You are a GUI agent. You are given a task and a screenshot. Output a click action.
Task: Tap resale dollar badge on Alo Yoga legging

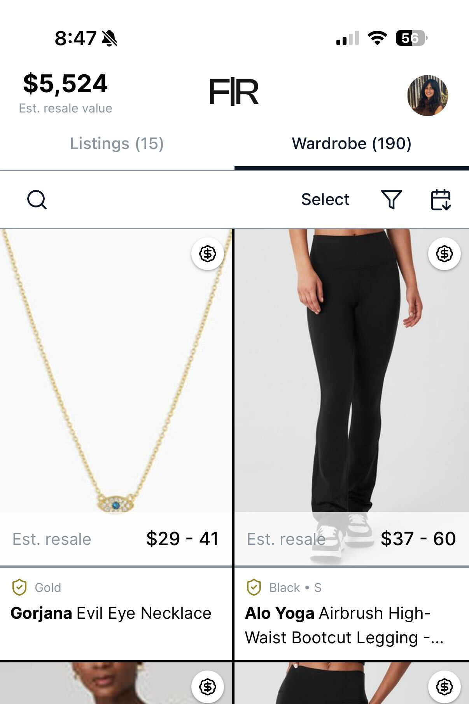click(x=444, y=254)
